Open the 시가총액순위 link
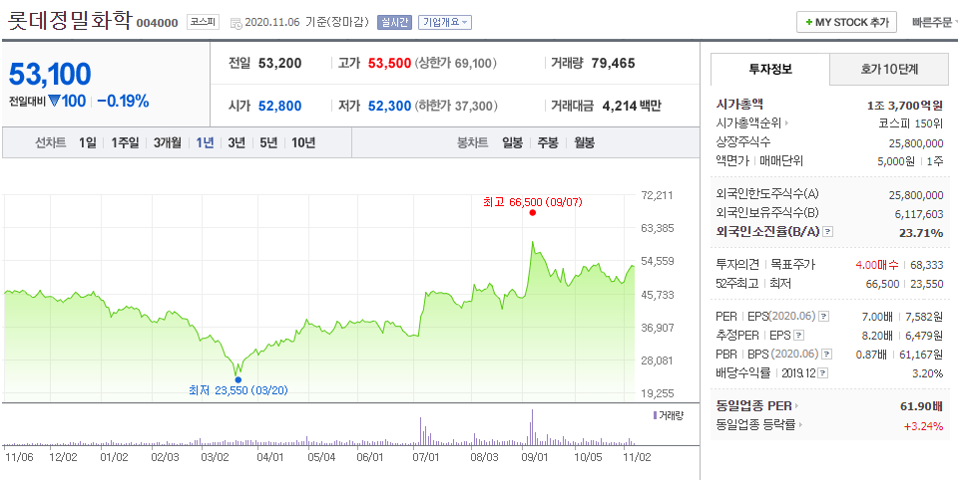This screenshot has width=958, height=480. tap(749, 123)
